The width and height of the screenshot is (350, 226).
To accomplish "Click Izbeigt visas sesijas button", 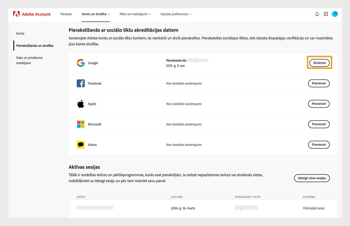I will (312, 178).
